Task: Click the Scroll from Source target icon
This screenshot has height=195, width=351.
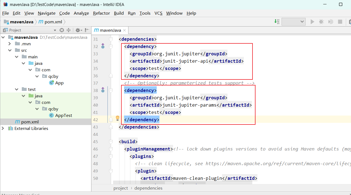Action: tap(62, 30)
